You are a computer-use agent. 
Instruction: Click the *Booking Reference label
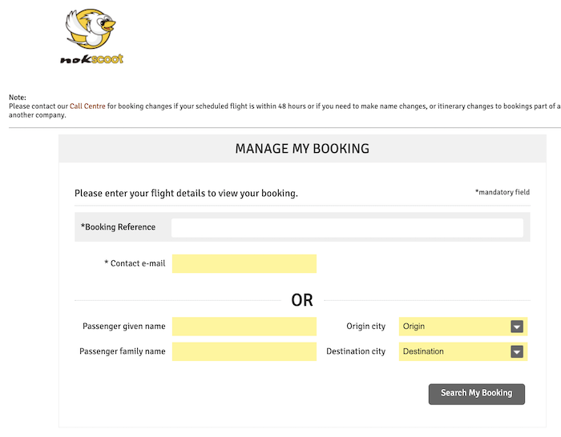pos(118,227)
